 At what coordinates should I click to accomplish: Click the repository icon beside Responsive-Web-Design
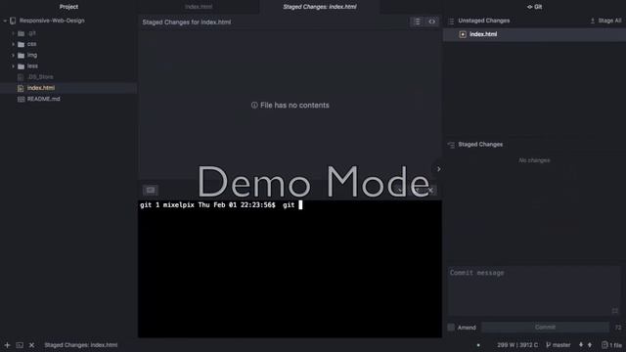[13, 21]
